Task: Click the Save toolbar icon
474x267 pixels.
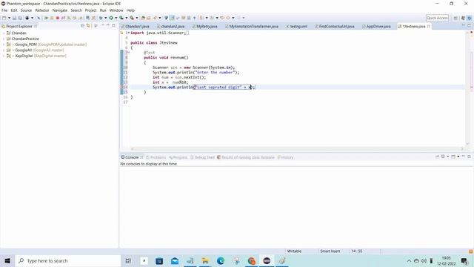Action: click(14, 18)
